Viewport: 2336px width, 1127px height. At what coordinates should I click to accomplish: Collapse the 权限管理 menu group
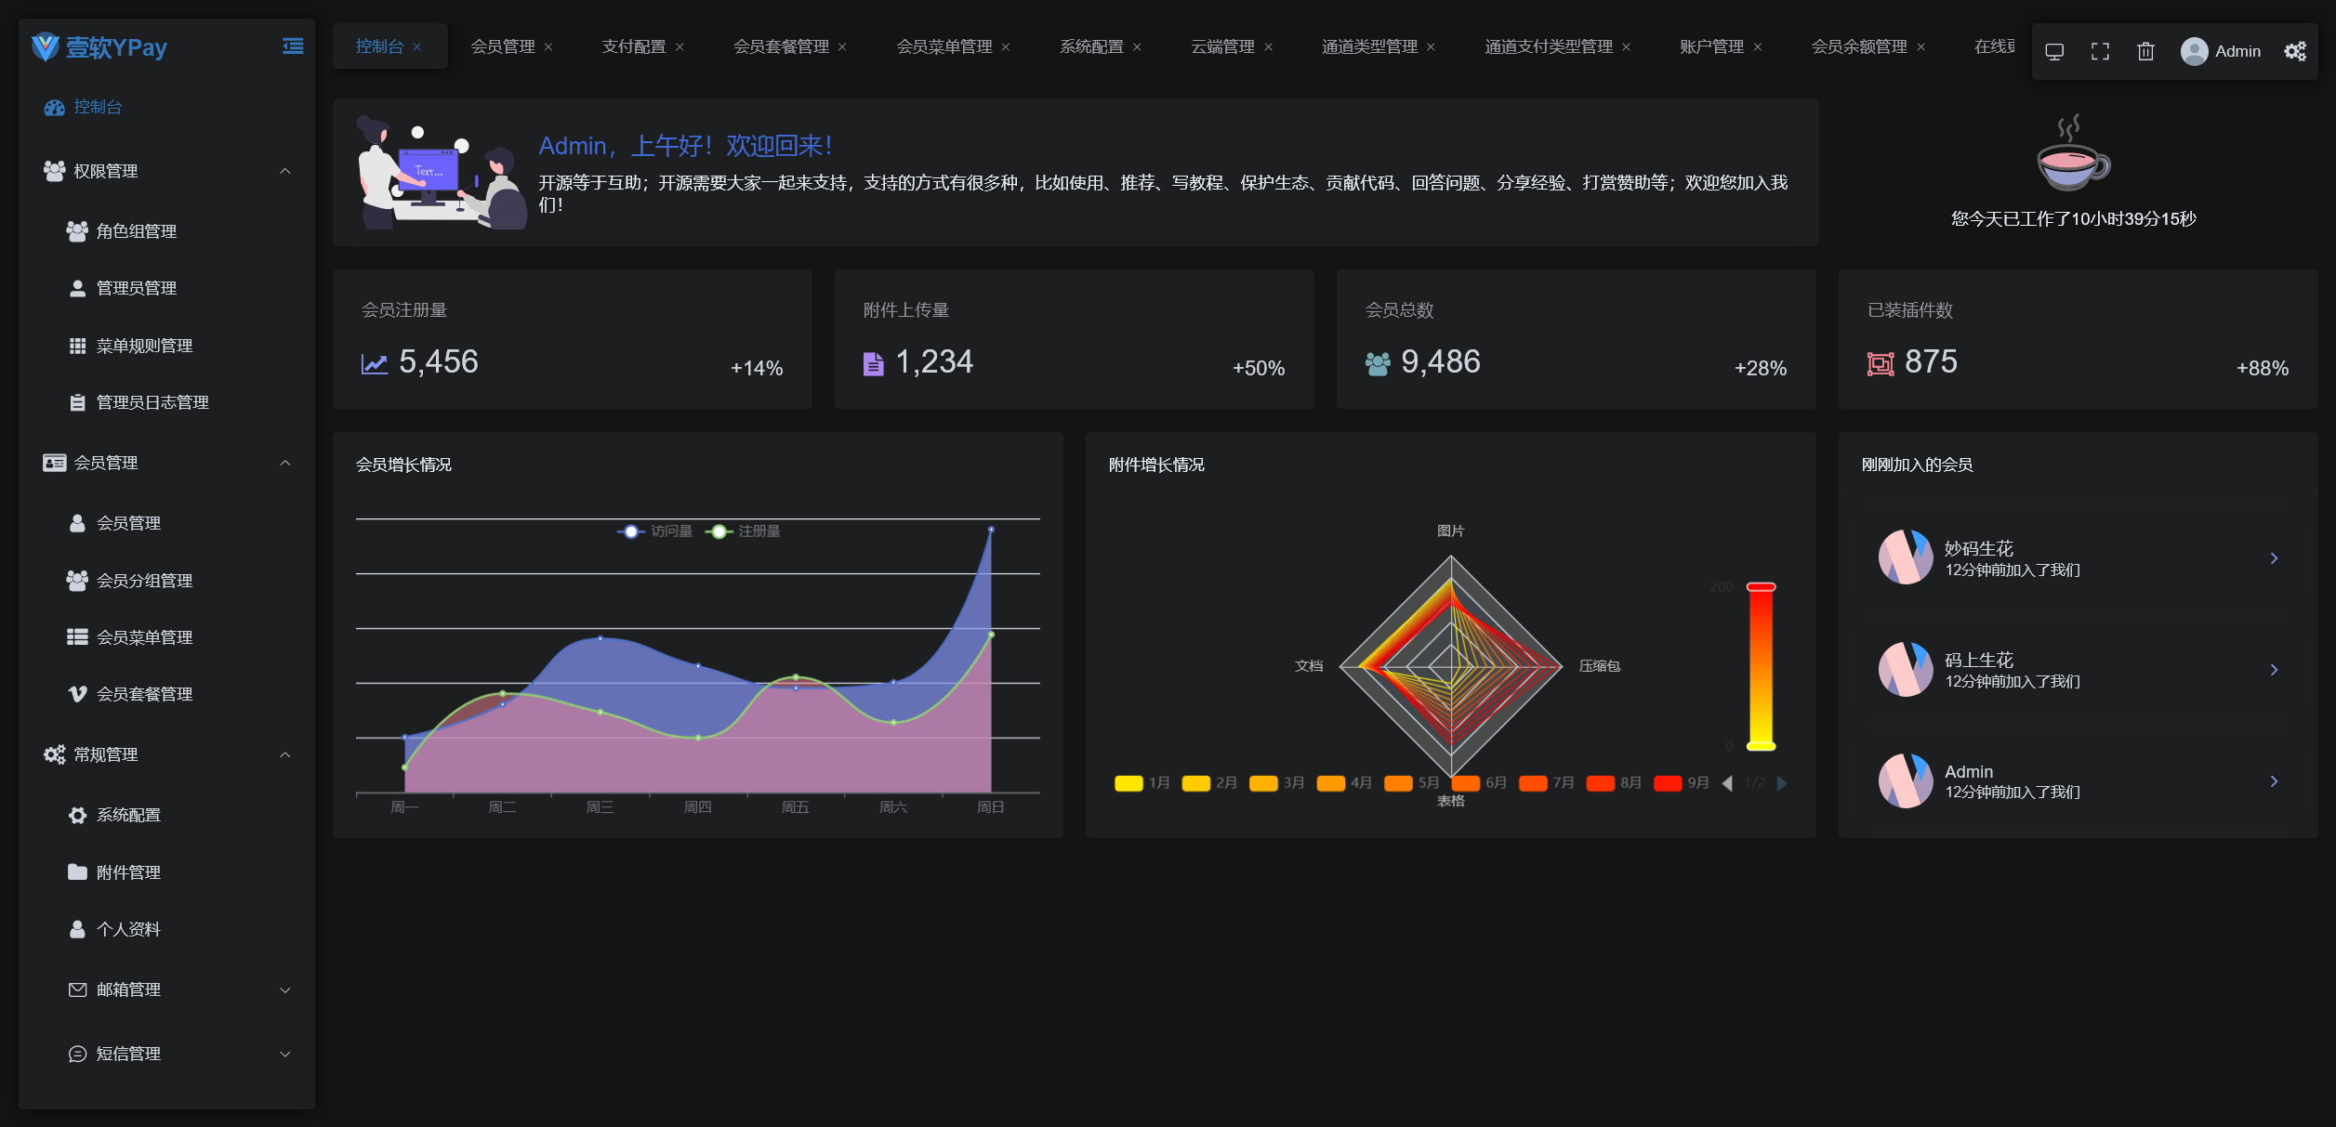click(x=284, y=171)
